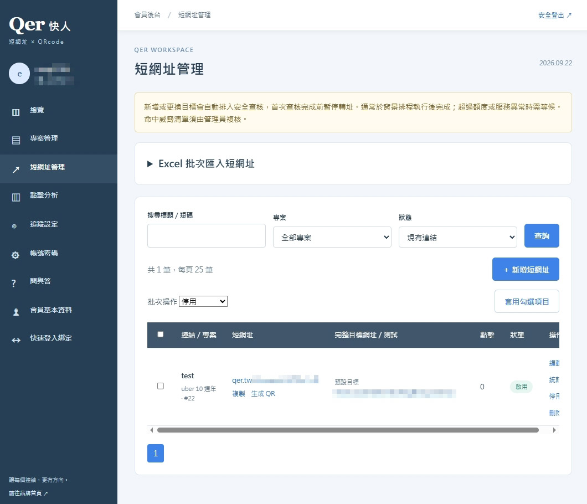The height and width of the screenshot is (504, 587).
Task: Click the 總覽 overview sidebar icon
Action: coord(16,112)
